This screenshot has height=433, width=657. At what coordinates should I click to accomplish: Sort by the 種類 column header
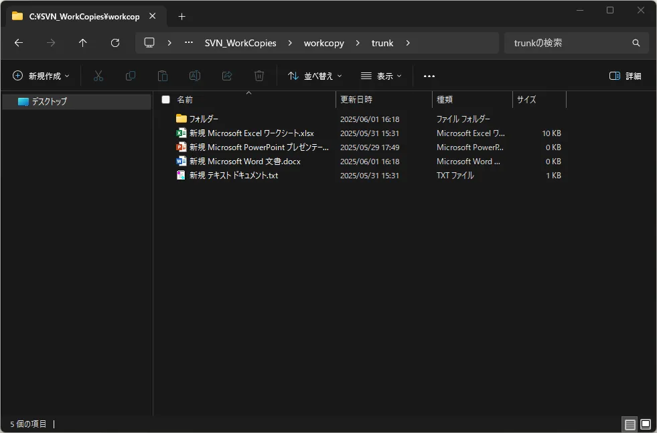click(472, 100)
